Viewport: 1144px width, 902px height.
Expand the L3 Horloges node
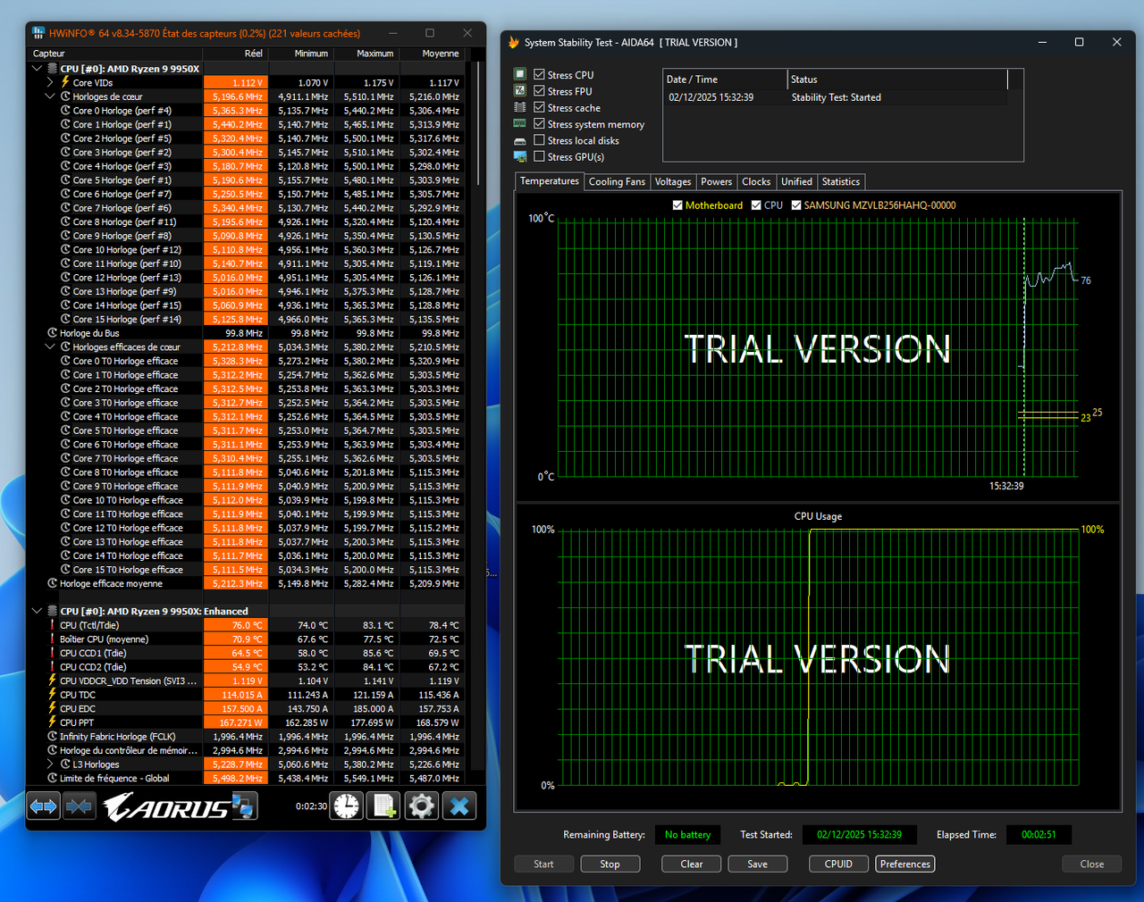(x=50, y=764)
